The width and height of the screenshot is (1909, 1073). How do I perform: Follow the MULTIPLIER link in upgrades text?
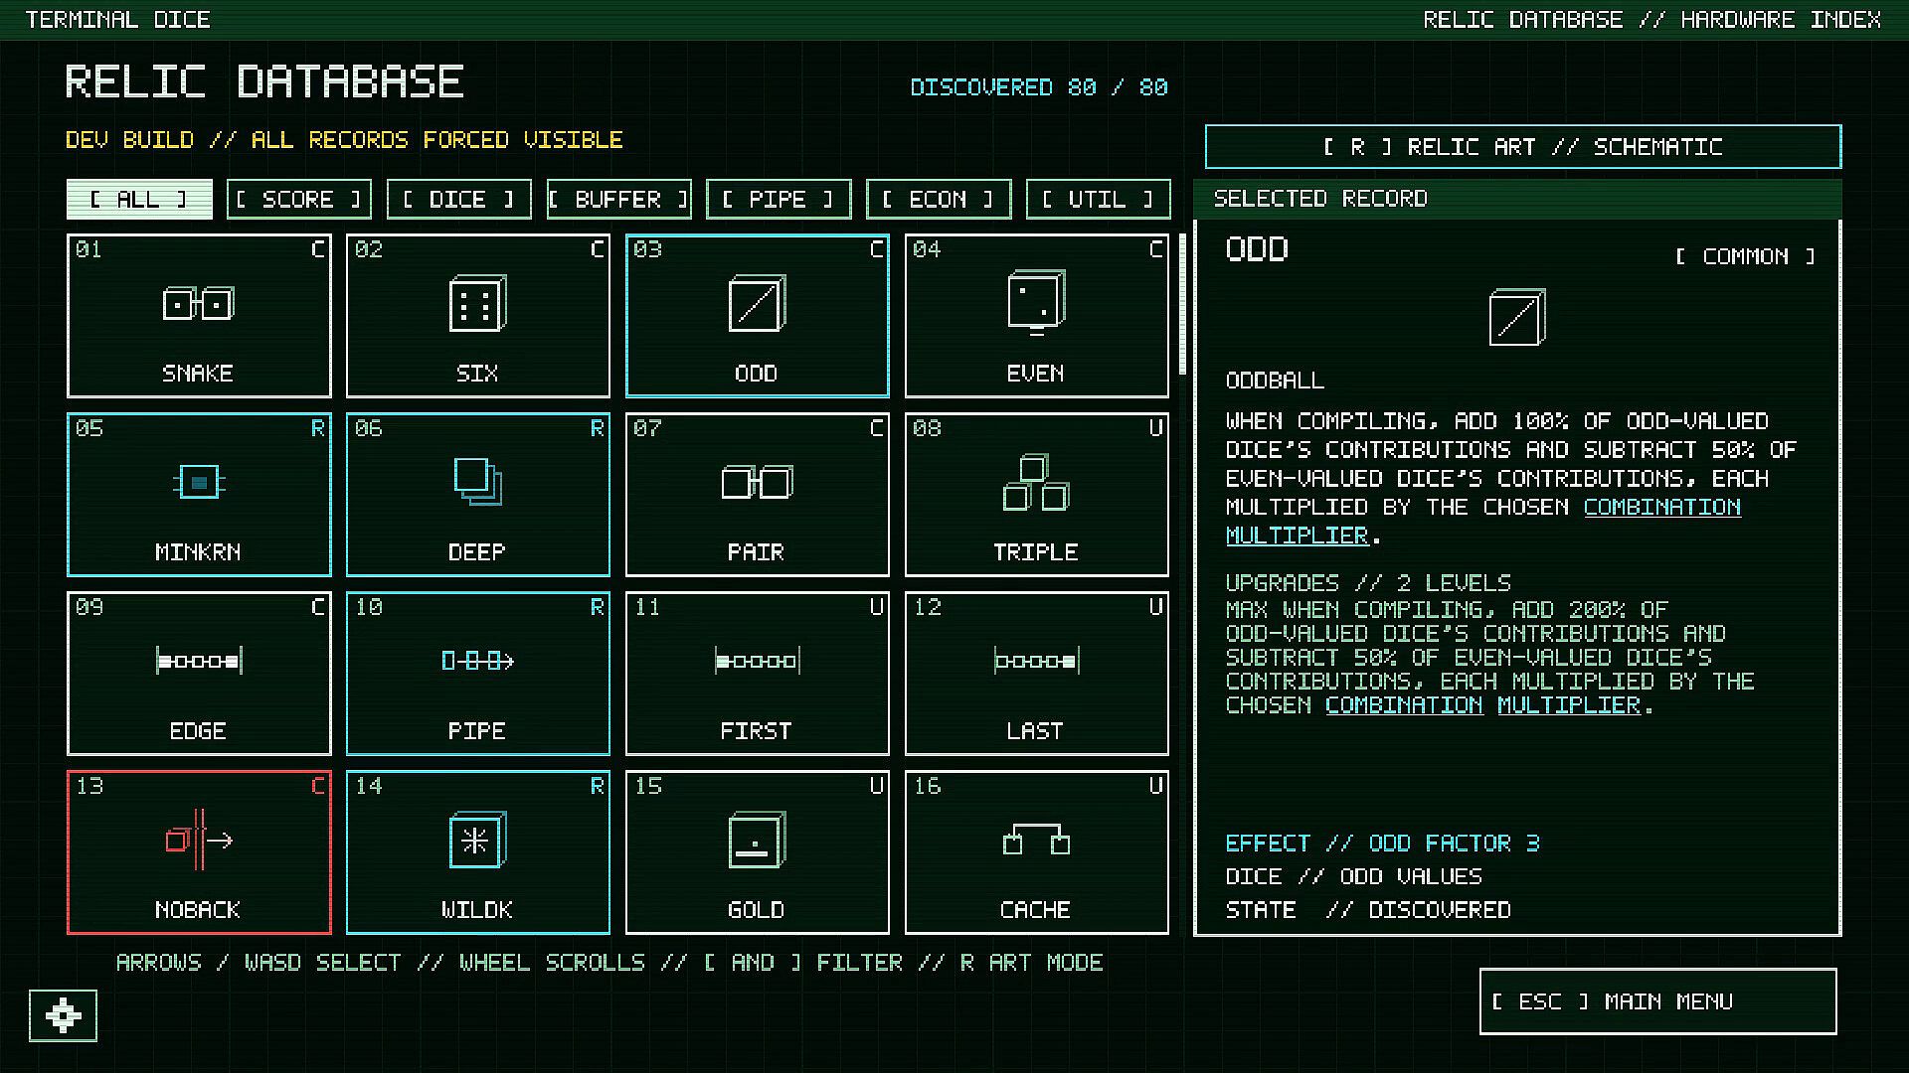(1568, 705)
